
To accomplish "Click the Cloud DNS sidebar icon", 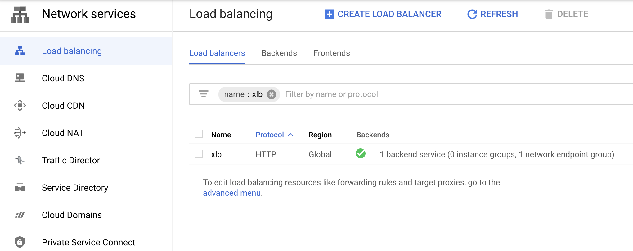I will point(20,78).
